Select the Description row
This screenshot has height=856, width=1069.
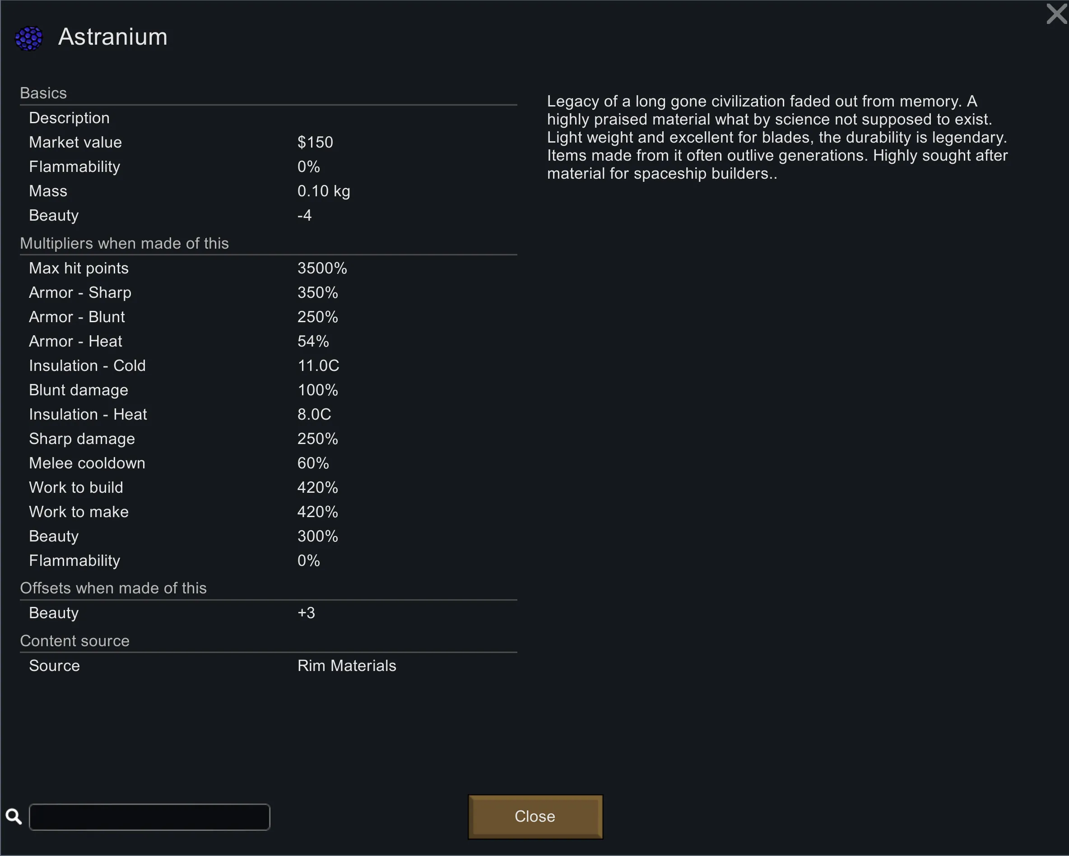coord(268,118)
